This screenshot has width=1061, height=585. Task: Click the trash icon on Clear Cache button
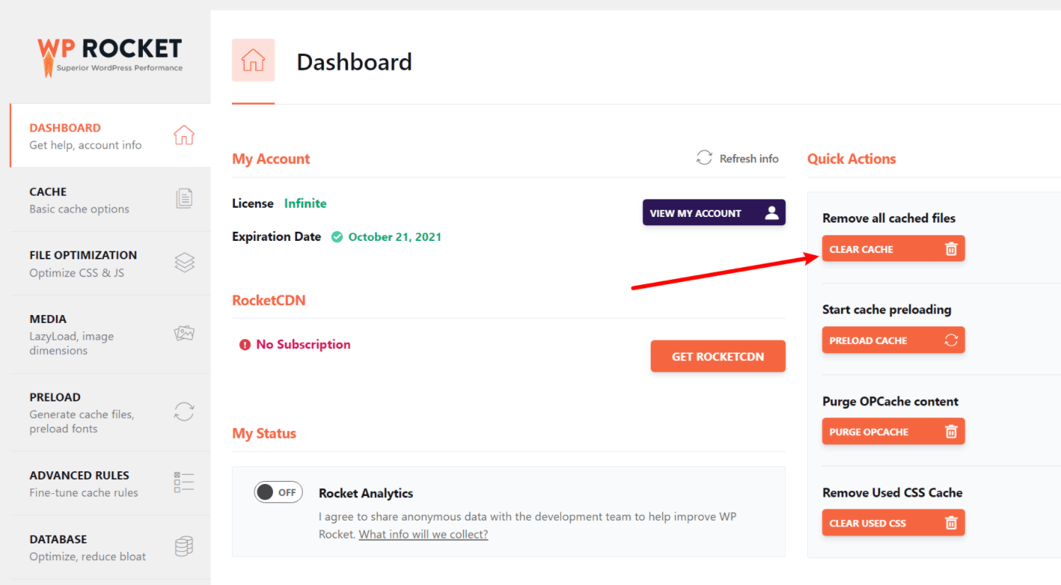click(x=951, y=249)
